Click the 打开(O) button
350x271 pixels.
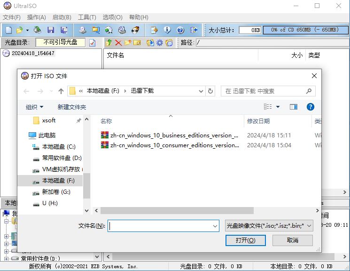point(246,240)
